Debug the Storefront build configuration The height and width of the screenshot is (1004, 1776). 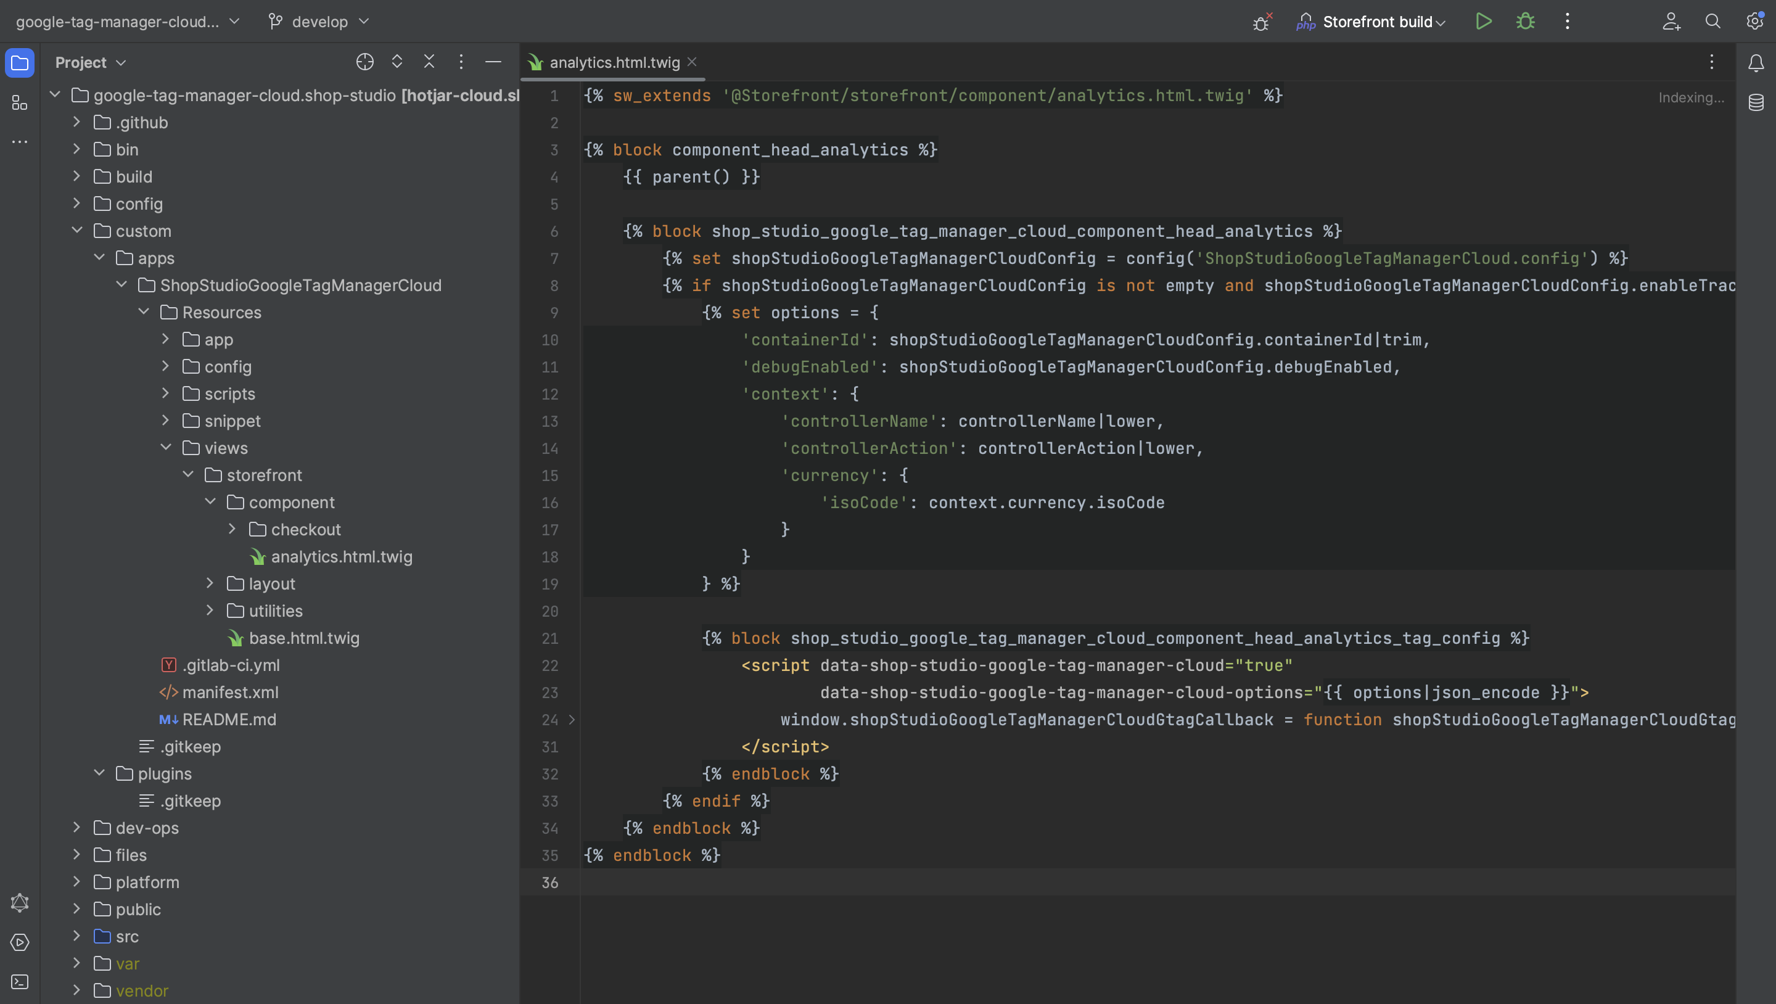1525,22
